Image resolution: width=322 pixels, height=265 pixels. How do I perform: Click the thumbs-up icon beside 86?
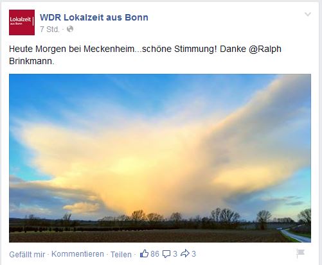click(x=144, y=254)
